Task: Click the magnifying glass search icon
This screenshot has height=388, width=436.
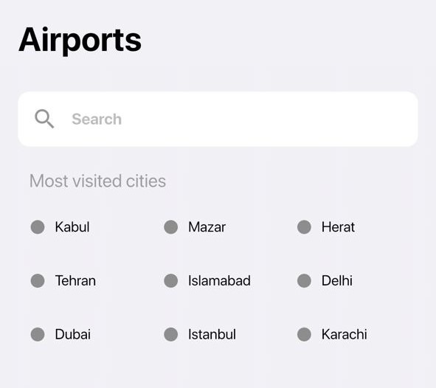Action: click(44, 119)
